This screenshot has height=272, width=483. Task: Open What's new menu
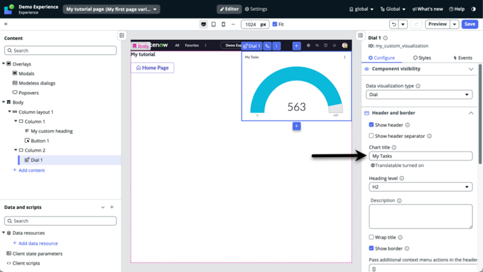click(x=428, y=9)
